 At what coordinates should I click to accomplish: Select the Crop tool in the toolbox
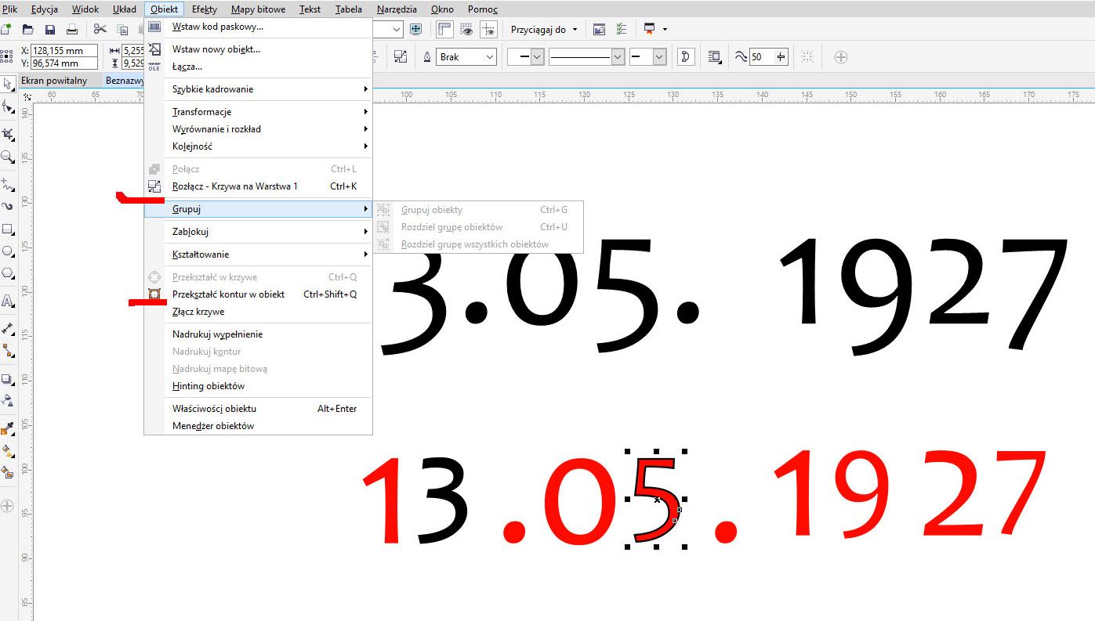[x=8, y=134]
